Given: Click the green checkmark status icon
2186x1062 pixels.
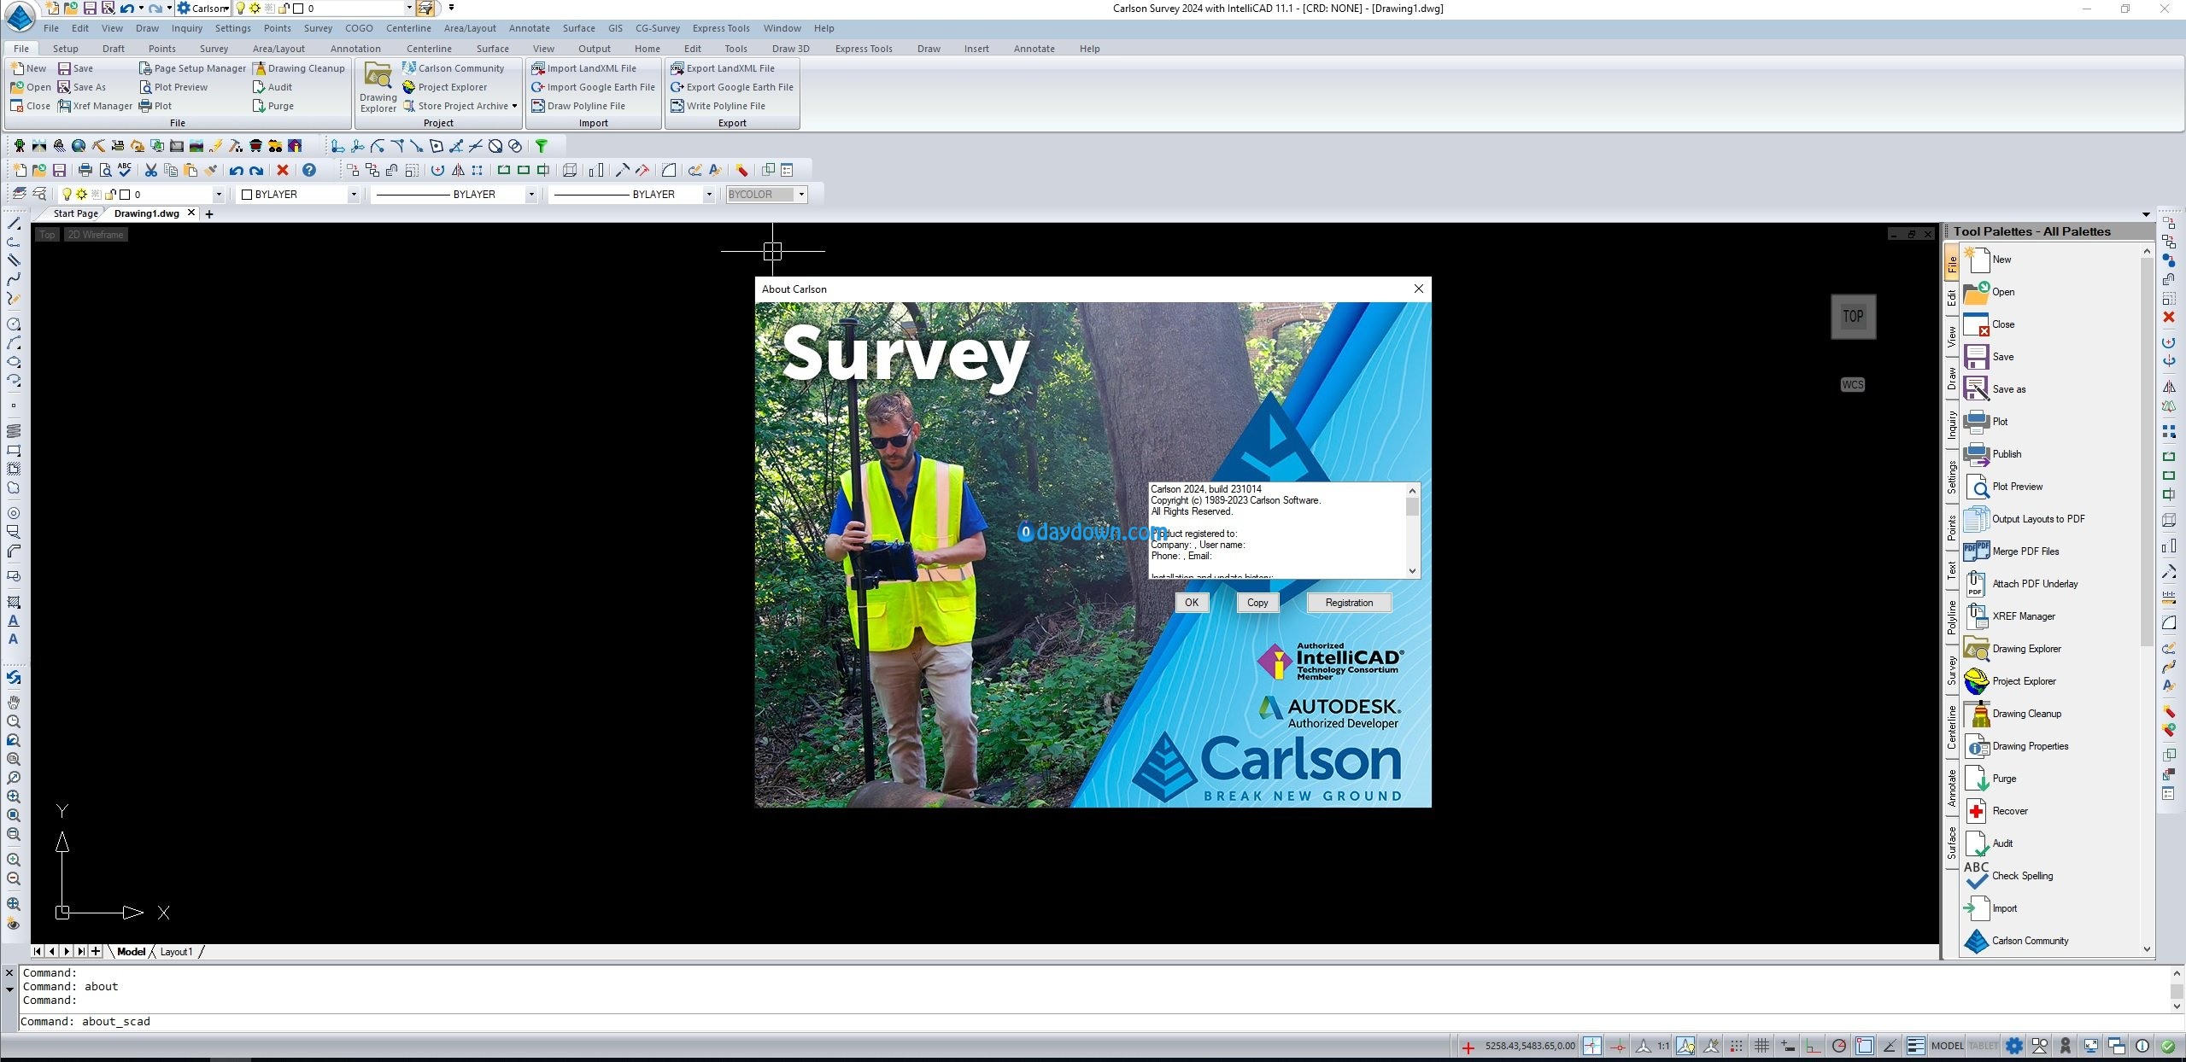Looking at the screenshot, I should click(2168, 1046).
